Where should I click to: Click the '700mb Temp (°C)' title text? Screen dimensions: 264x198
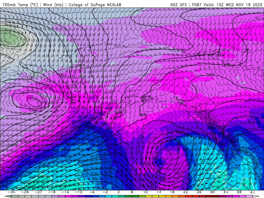[x=20, y=5]
